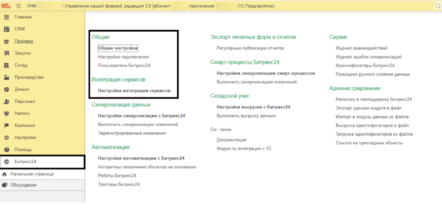The image size is (442, 210).
Task: Click the CRM section icon
Action: point(7,29)
